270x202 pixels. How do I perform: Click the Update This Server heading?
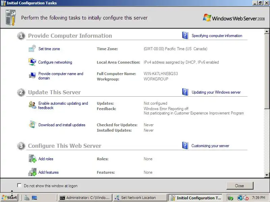(54, 92)
